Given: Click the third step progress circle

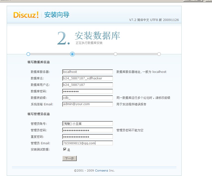Looking at the screenshot, I should (115, 54).
